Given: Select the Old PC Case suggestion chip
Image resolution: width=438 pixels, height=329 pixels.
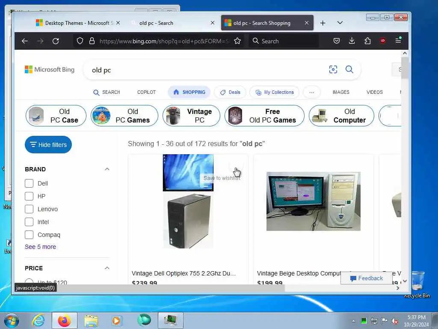Looking at the screenshot, I should pos(56,116).
